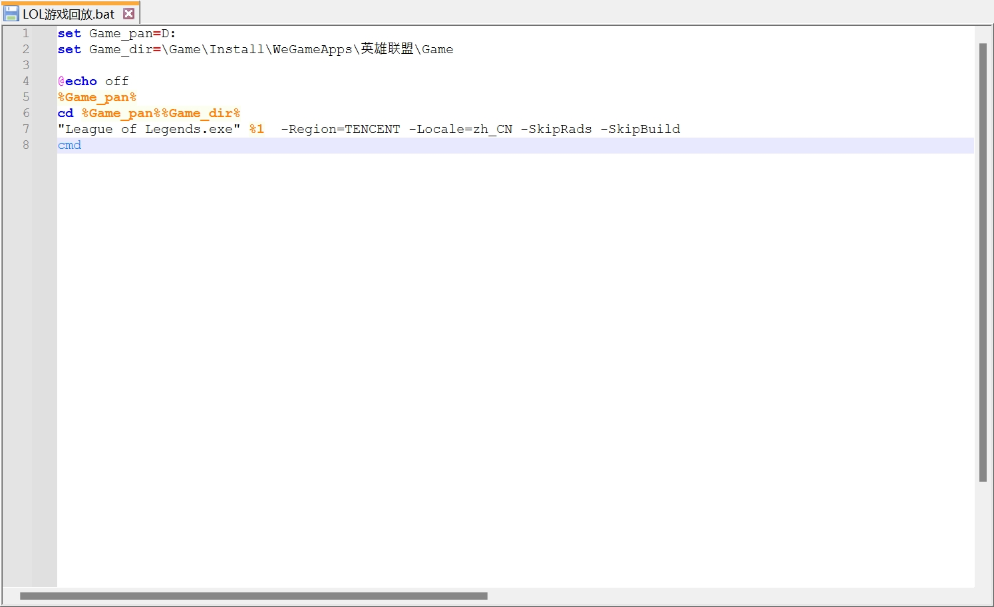Viewport: 994px width, 607px height.
Task: Click the save icon on the LOL游戏回放.bat tab
Action: coord(11,14)
